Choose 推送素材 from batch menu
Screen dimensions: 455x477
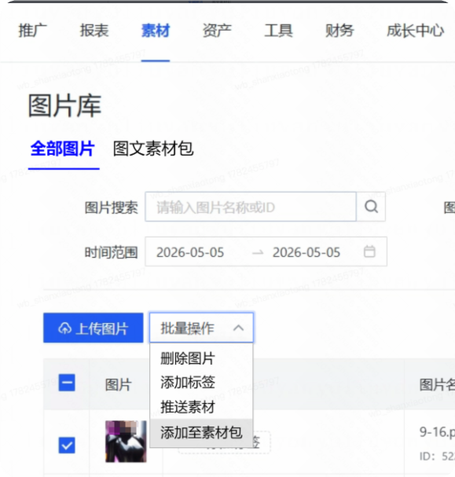(x=201, y=407)
